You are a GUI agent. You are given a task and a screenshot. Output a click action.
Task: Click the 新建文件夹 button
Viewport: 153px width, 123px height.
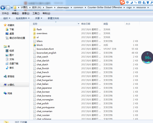click(x=53, y=18)
